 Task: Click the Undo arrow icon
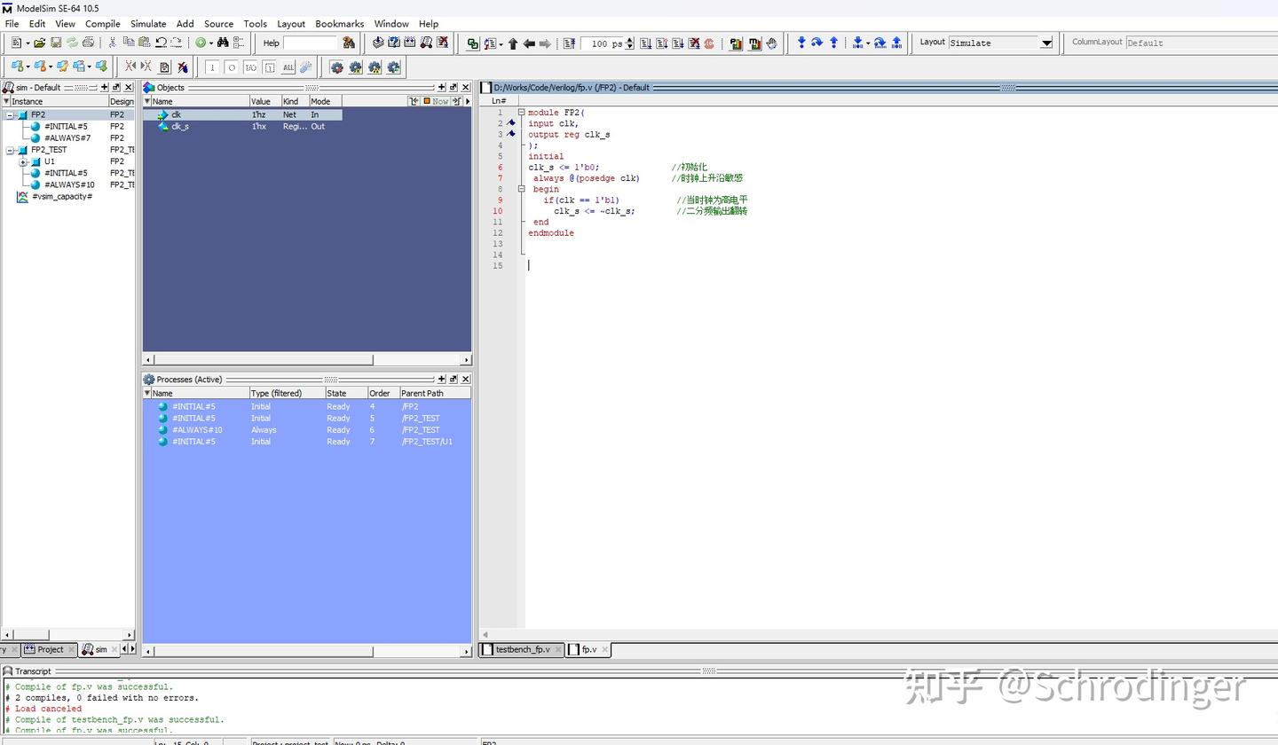point(161,43)
